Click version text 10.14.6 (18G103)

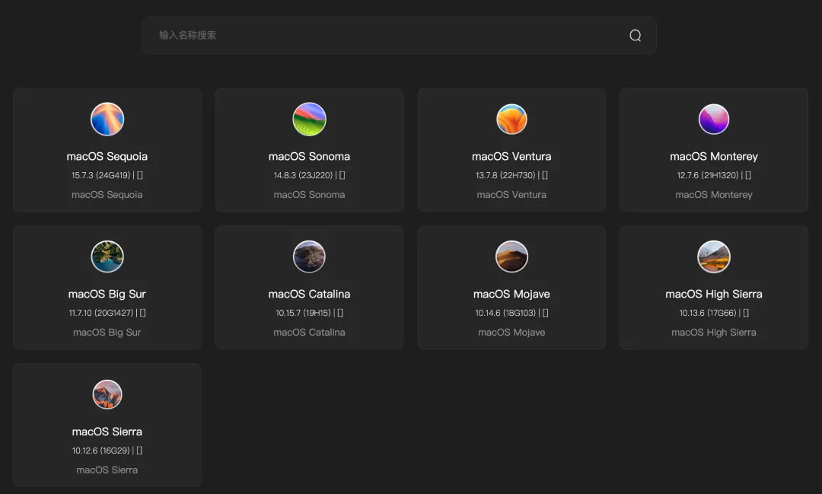[x=505, y=313]
